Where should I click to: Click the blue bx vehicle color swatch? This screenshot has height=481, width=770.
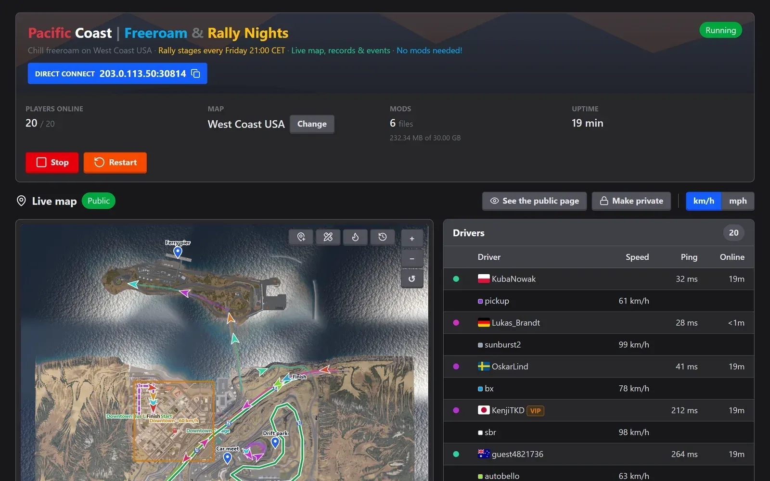coord(480,389)
